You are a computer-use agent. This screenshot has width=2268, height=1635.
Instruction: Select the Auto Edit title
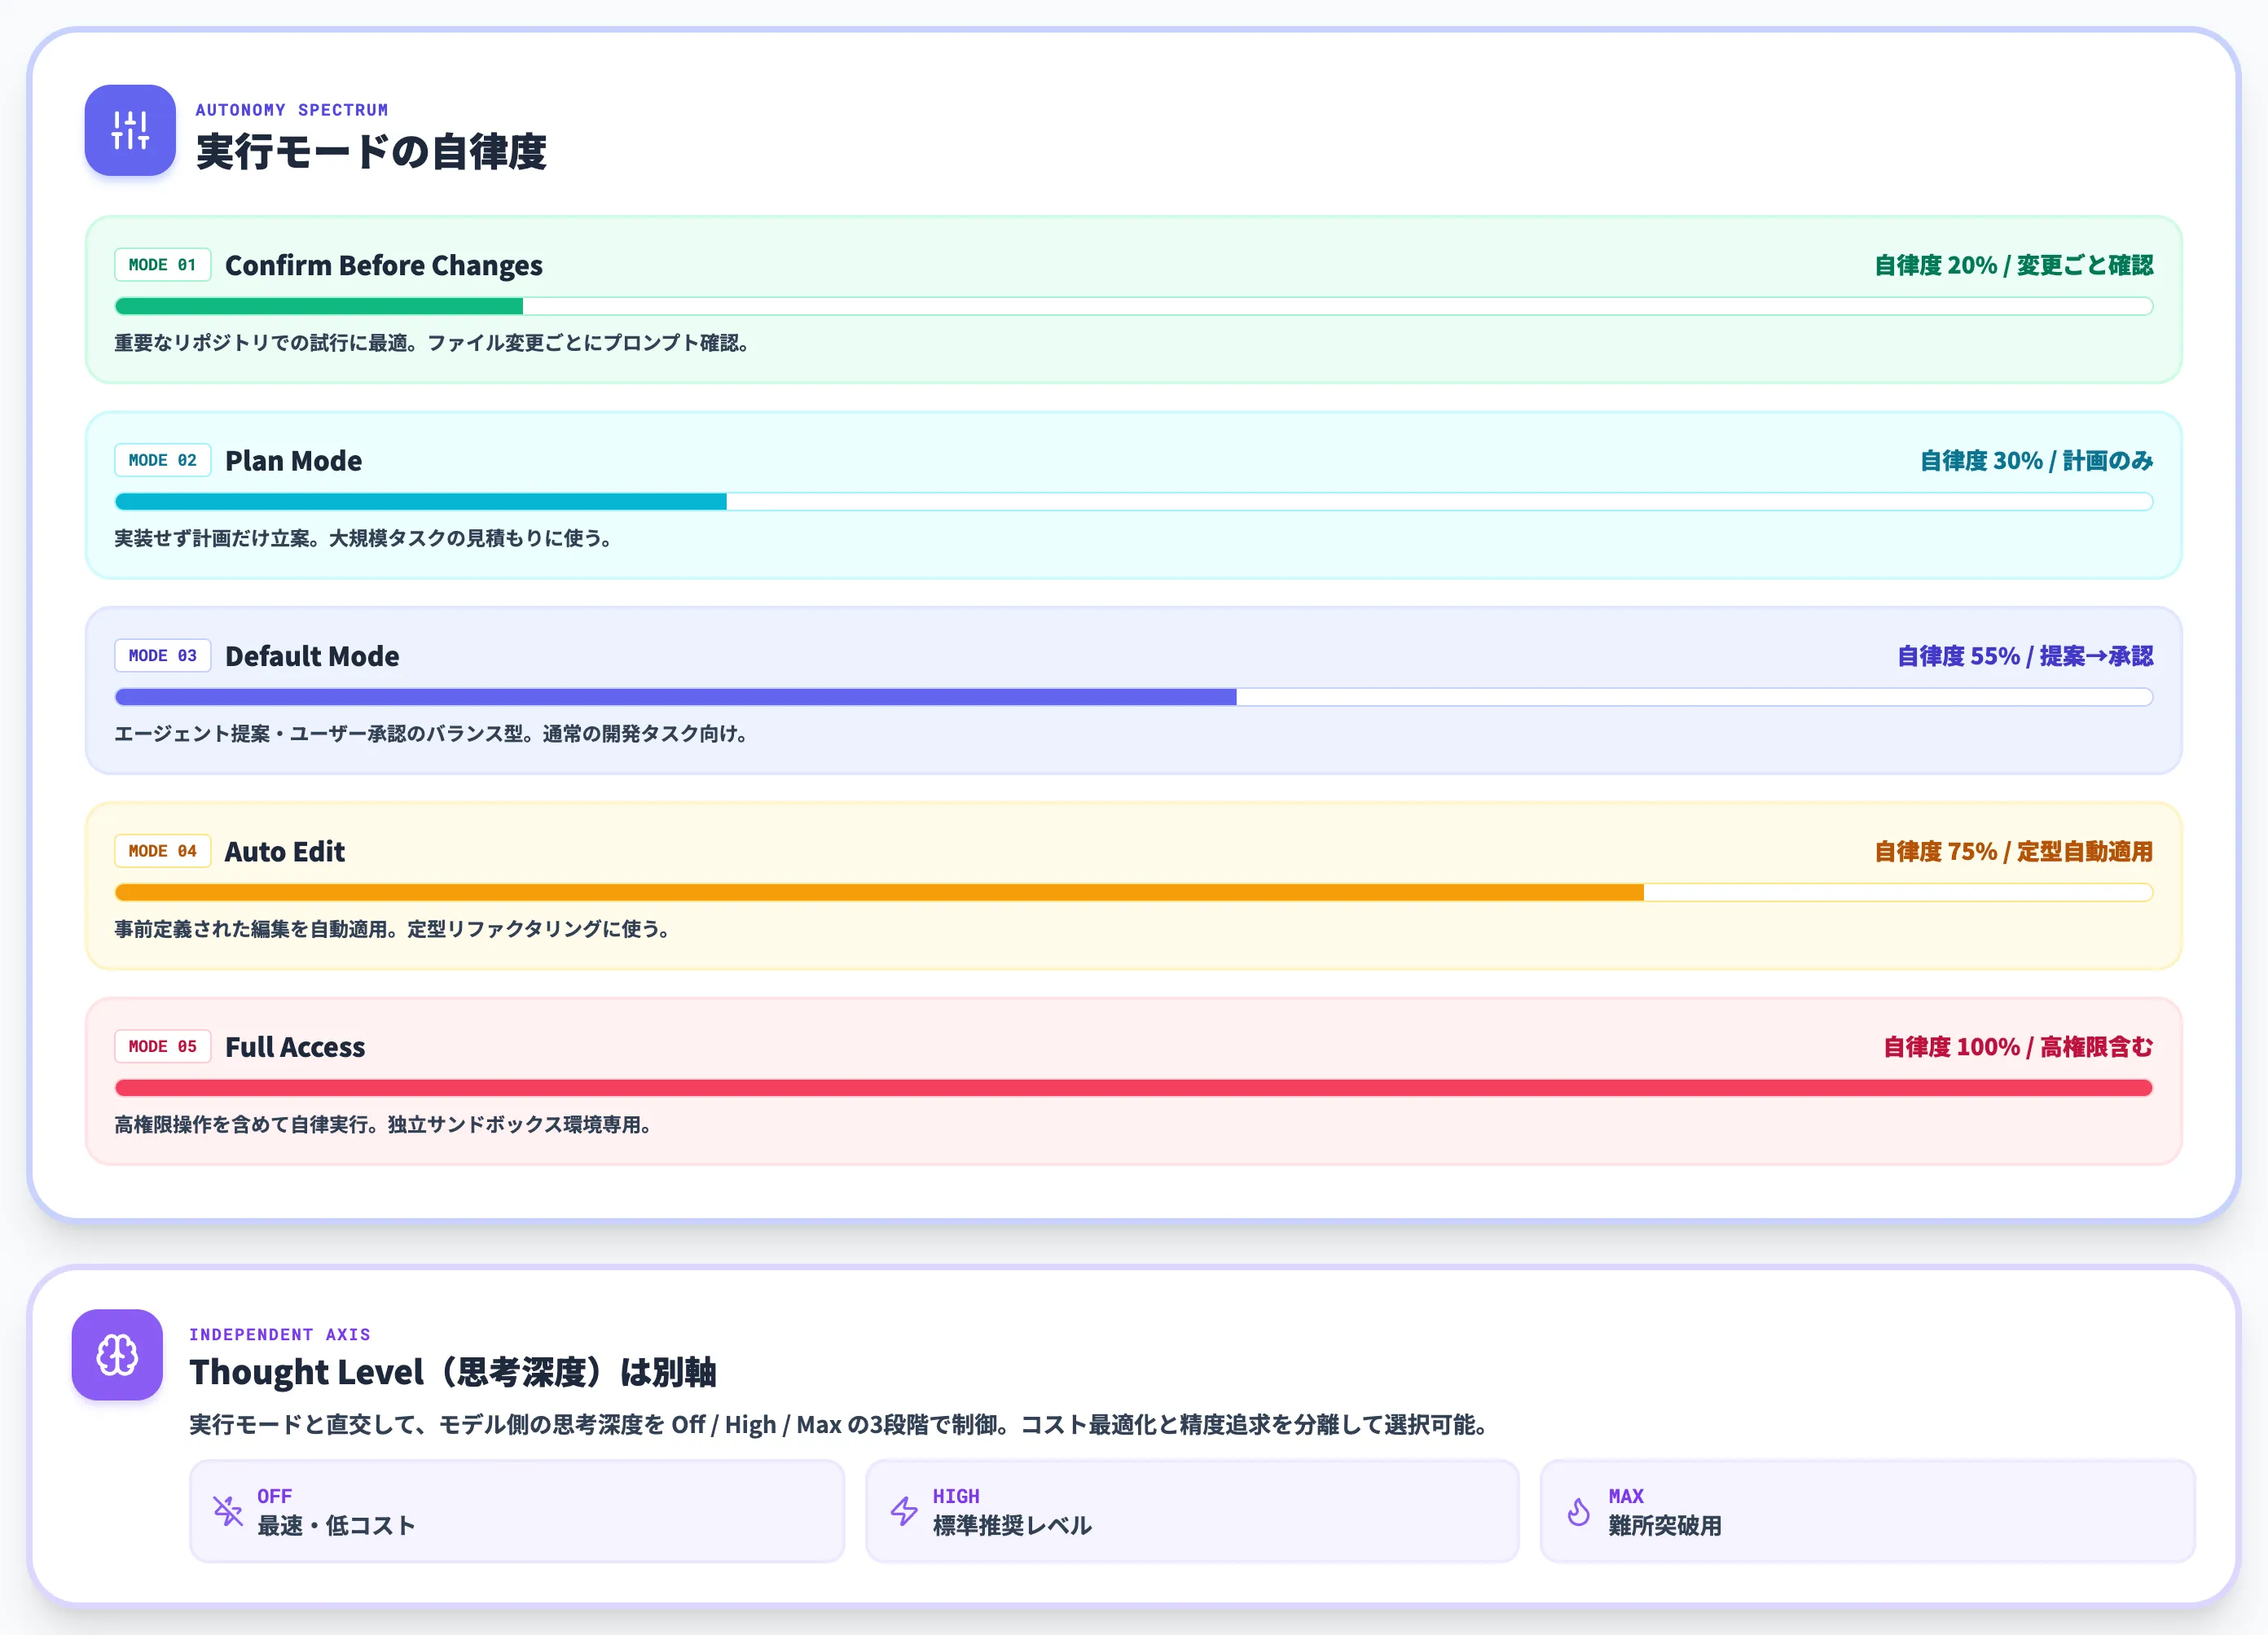point(285,852)
